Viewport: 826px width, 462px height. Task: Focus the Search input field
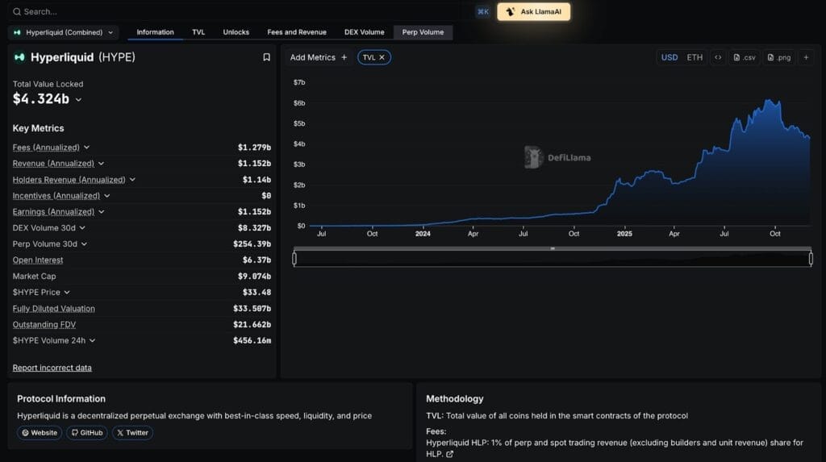[x=242, y=11]
